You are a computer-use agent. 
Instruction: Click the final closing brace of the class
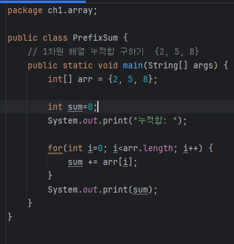pos(10,217)
